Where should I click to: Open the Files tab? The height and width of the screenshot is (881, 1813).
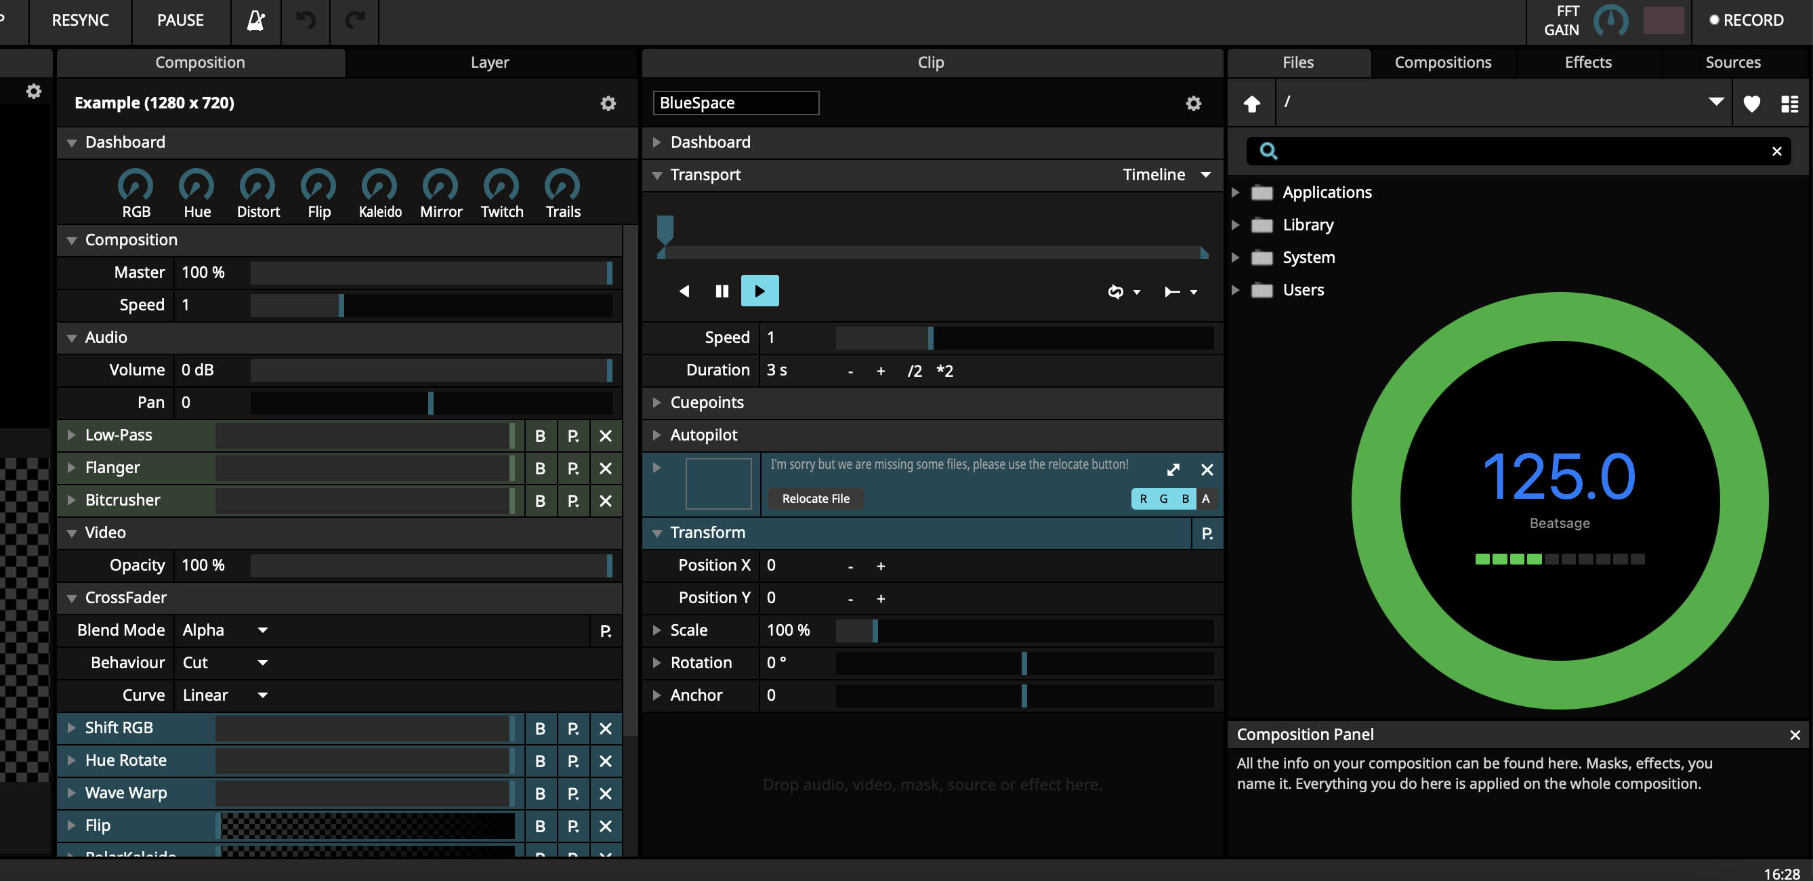1299,62
